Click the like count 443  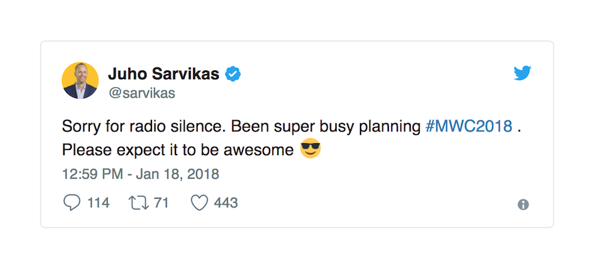click(226, 203)
